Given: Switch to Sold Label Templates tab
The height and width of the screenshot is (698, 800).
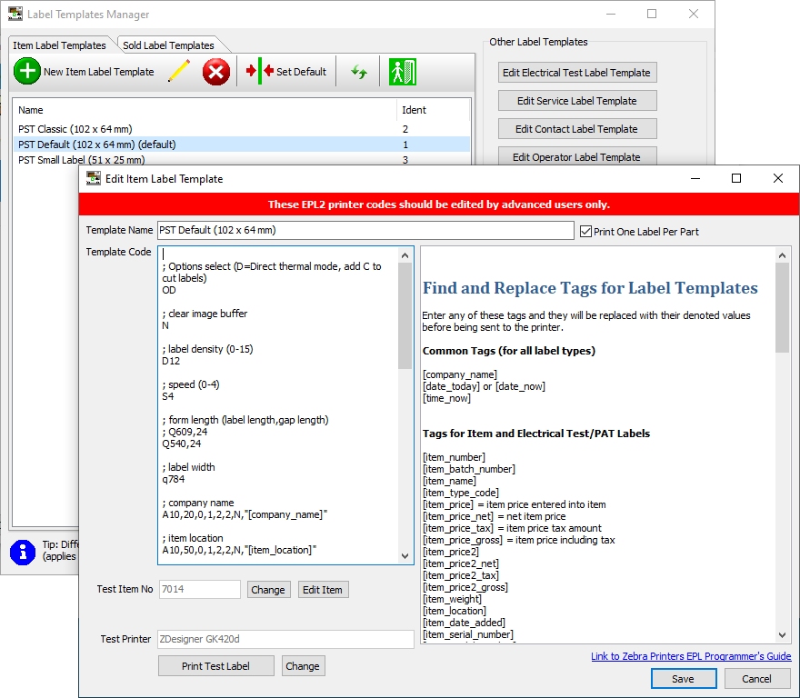Looking at the screenshot, I should [x=169, y=45].
